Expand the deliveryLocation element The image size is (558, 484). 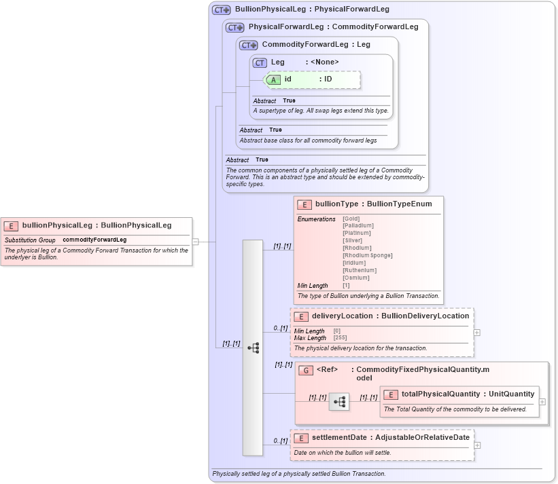click(477, 332)
